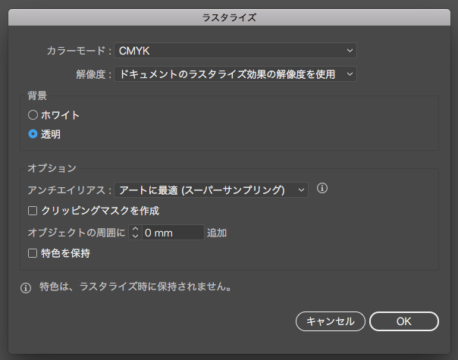Select the ホワイト background radio button
The image size is (458, 360).
(33, 115)
